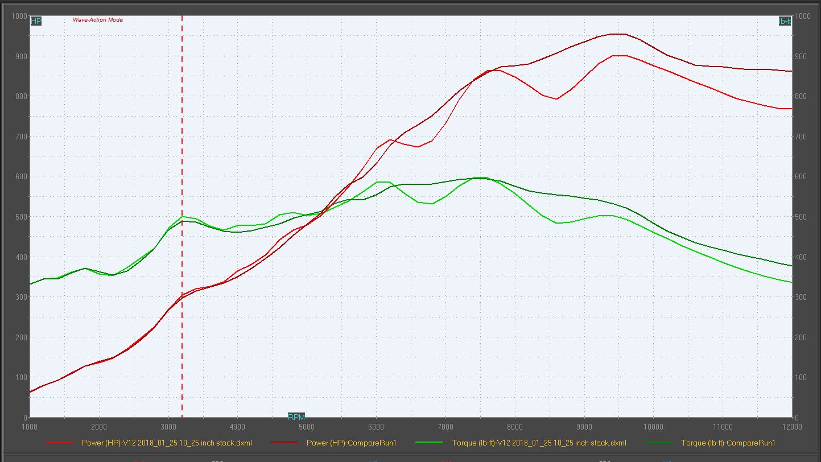Click the bright green Torque V12 legend line

[429, 443]
